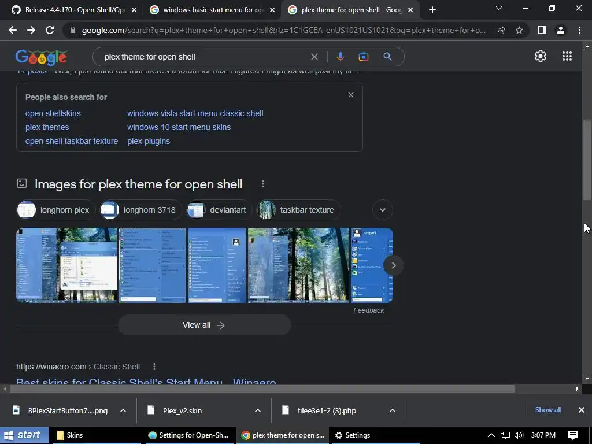The width and height of the screenshot is (592, 444).
Task: Open the open shellskins suggestion
Action: (53, 113)
